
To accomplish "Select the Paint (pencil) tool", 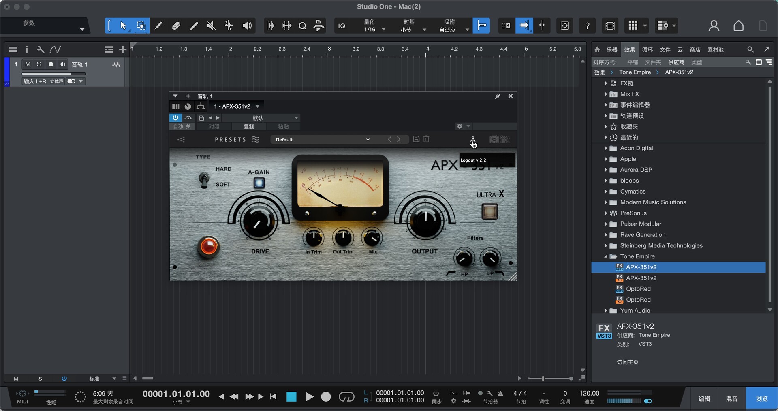I will point(194,26).
